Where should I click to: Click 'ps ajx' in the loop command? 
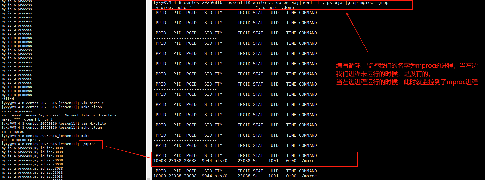(x=335, y=3)
